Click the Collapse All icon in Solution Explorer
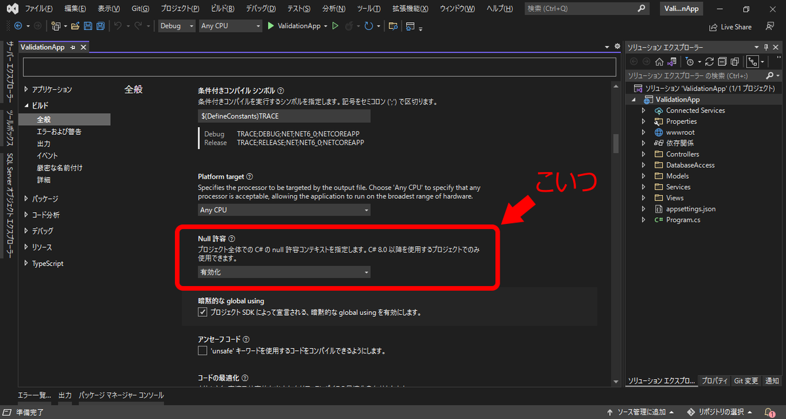 [722, 62]
